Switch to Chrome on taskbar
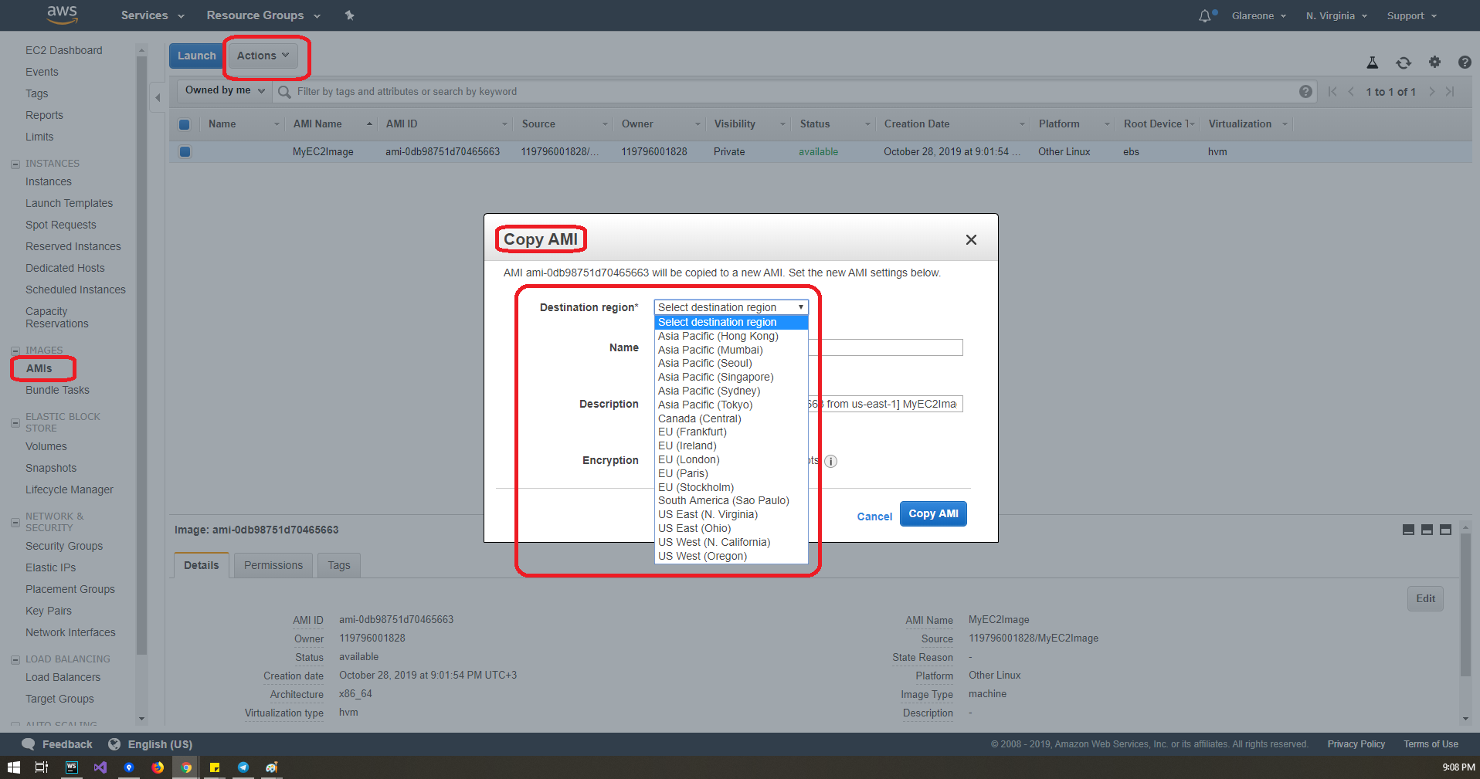Viewport: 1480px width, 779px height. 186,767
